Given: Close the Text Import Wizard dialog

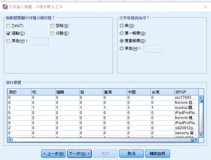Looking at the screenshot, I should pyautogui.click(x=206, y=7).
